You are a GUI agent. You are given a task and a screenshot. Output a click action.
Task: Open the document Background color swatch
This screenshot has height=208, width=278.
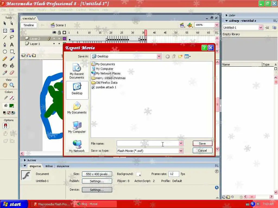coord(138,174)
